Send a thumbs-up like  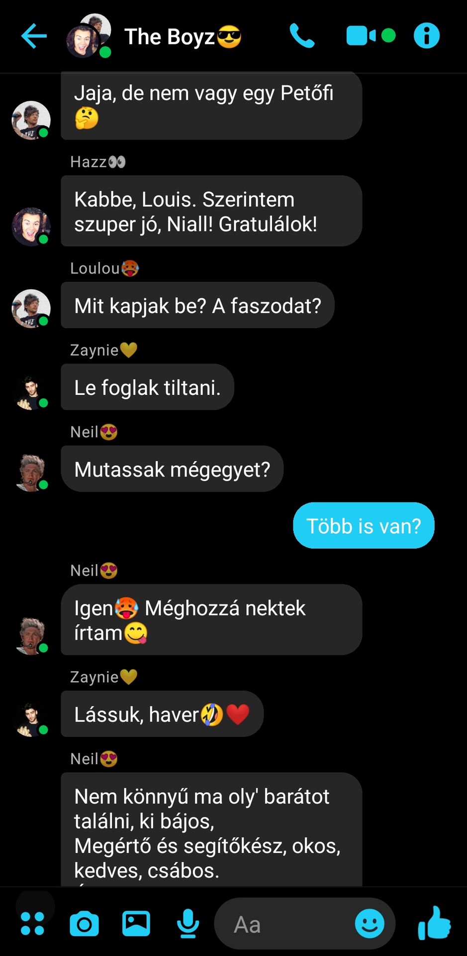434,923
